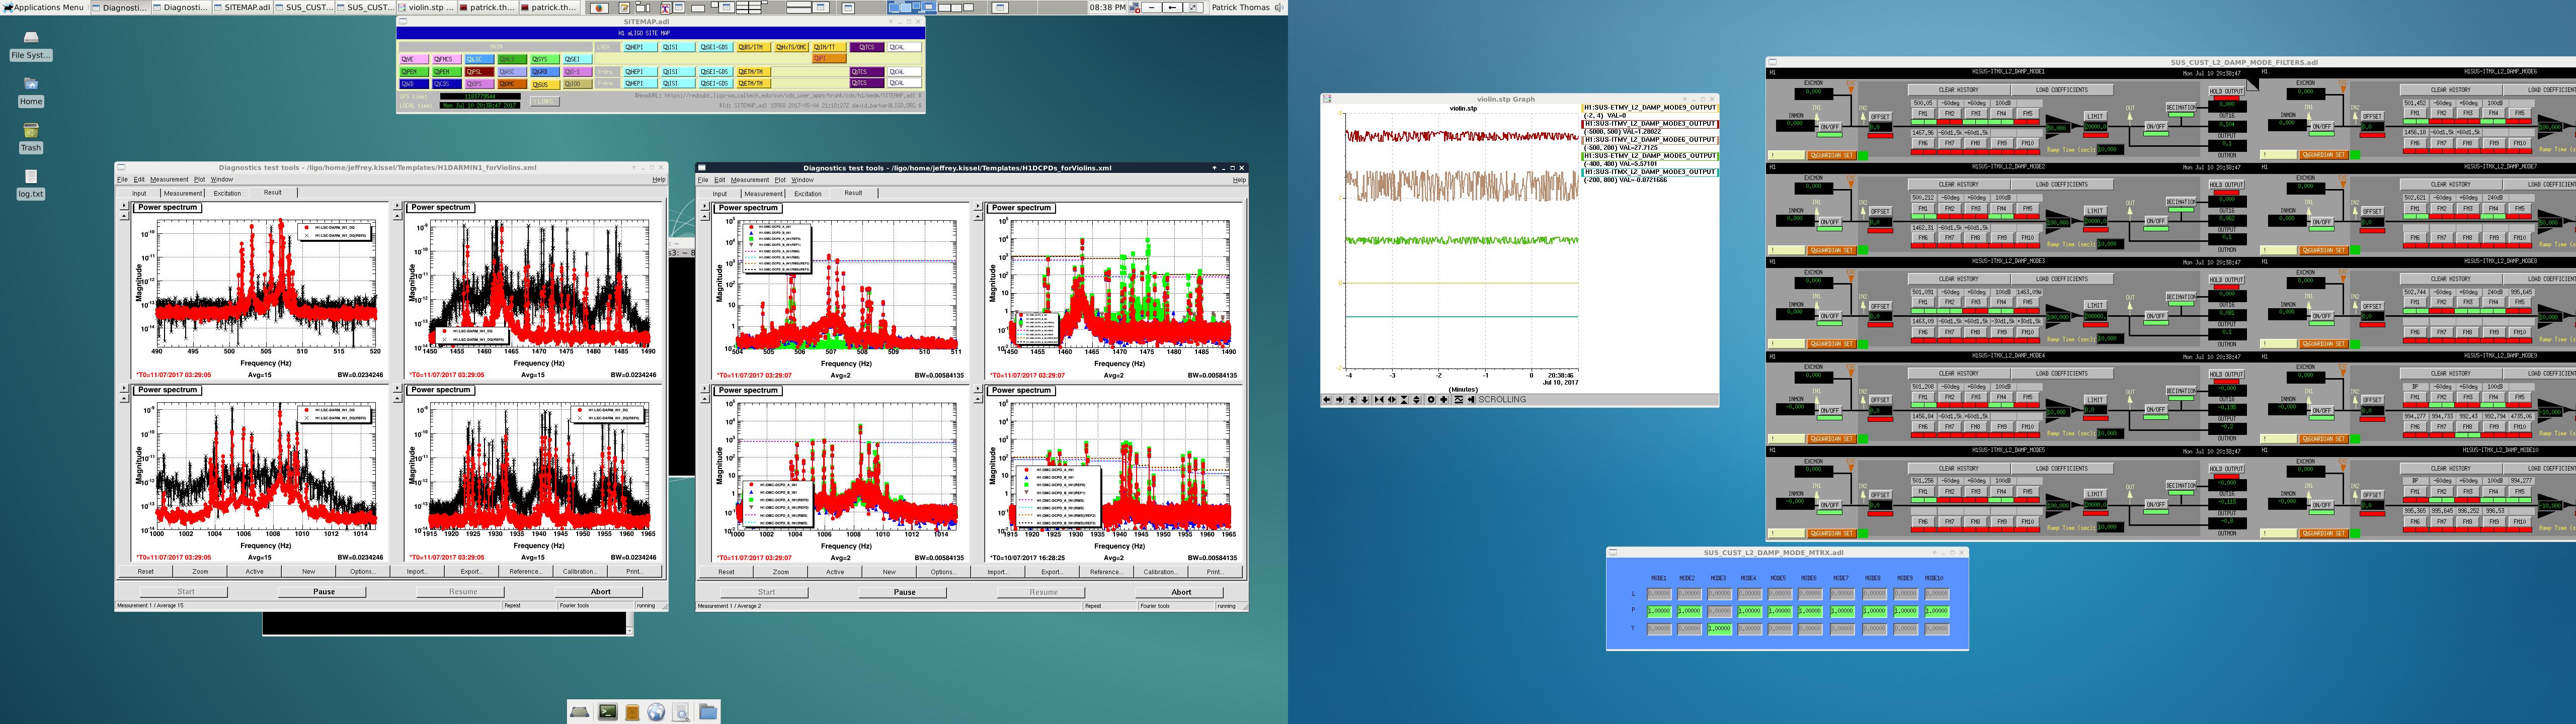This screenshot has height=724, width=2576.
Task: Open the Home folder desktop icon
Action: pos(31,91)
